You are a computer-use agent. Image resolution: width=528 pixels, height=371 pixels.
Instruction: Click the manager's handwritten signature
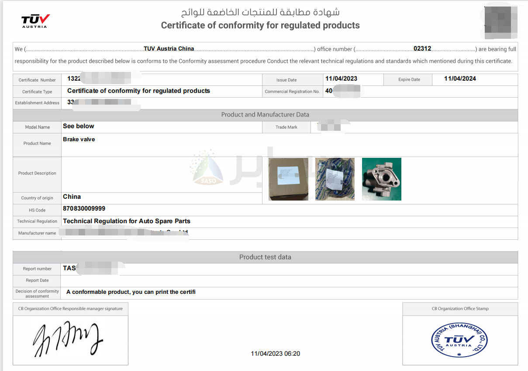(x=68, y=339)
